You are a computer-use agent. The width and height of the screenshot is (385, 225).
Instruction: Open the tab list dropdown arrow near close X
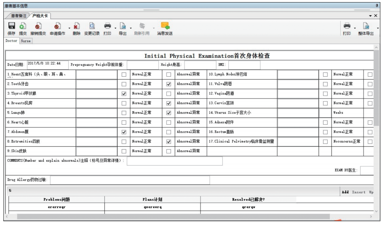(x=370, y=16)
